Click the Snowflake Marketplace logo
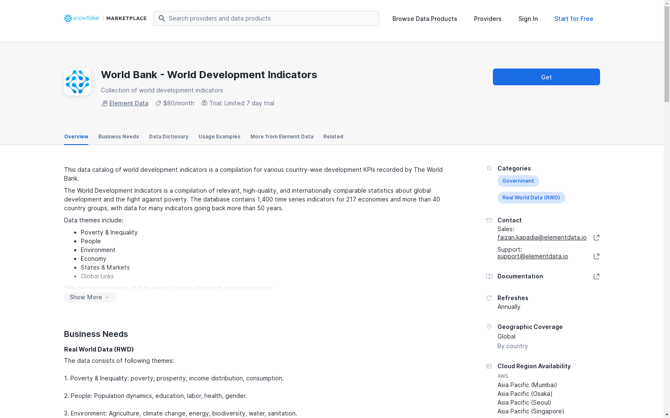Image resolution: width=670 pixels, height=418 pixels. pyautogui.click(x=105, y=18)
